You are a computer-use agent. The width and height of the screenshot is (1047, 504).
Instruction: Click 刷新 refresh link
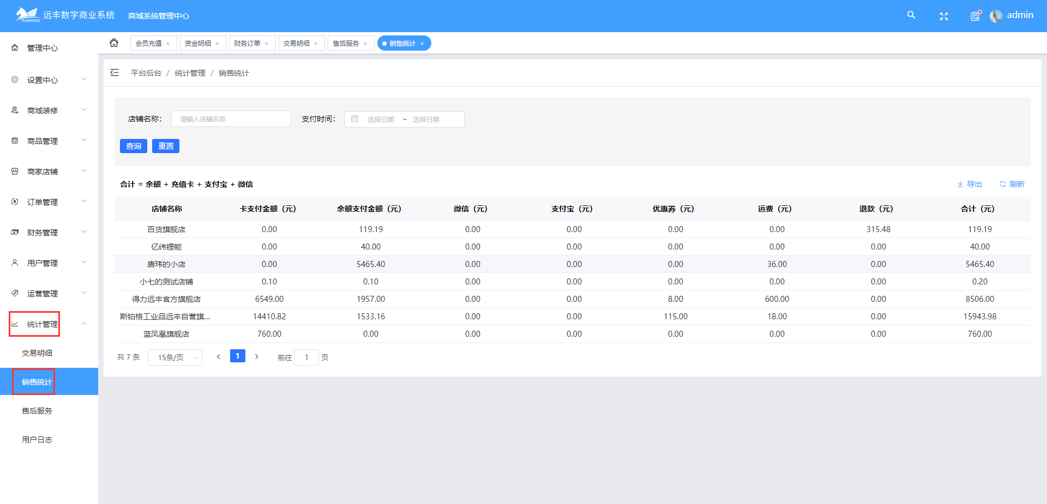pyautogui.click(x=1012, y=184)
